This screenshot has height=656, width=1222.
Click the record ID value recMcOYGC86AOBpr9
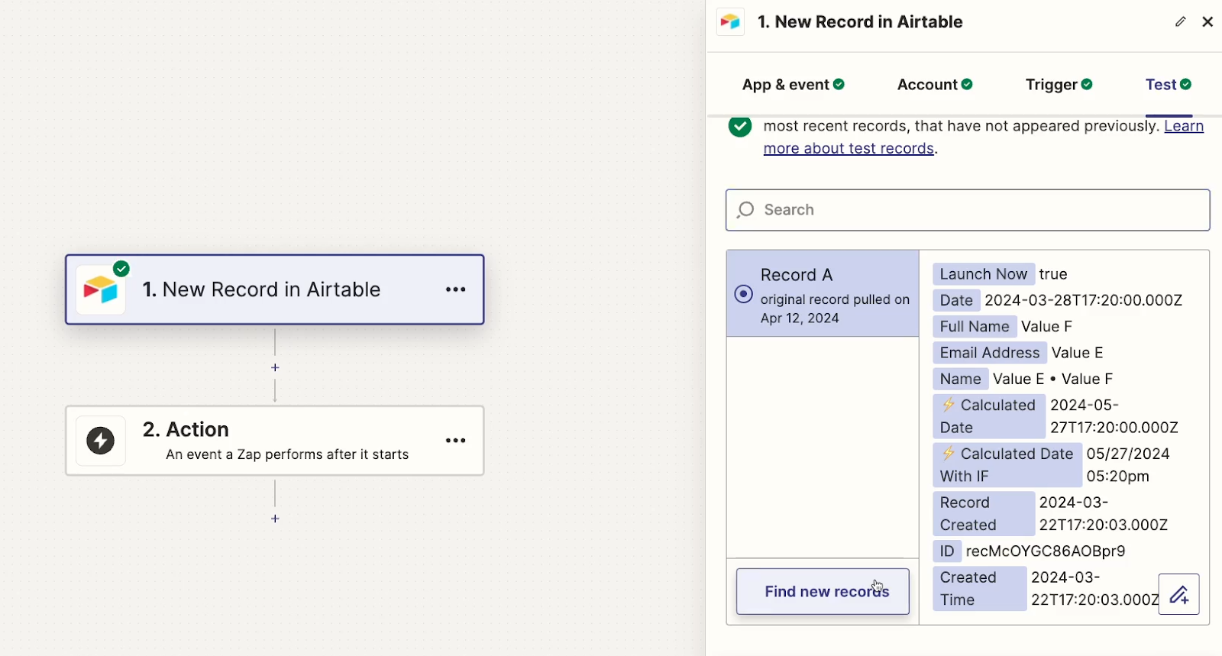point(1046,551)
